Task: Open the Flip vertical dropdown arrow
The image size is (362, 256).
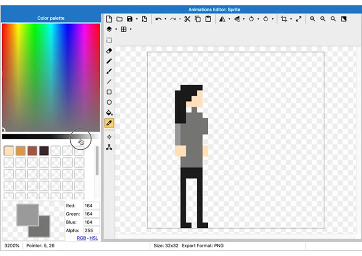Action: (244, 19)
